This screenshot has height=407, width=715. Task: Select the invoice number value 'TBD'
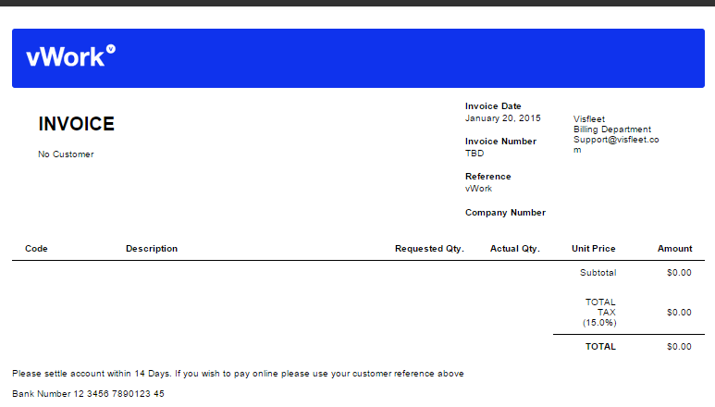pyautogui.click(x=475, y=154)
